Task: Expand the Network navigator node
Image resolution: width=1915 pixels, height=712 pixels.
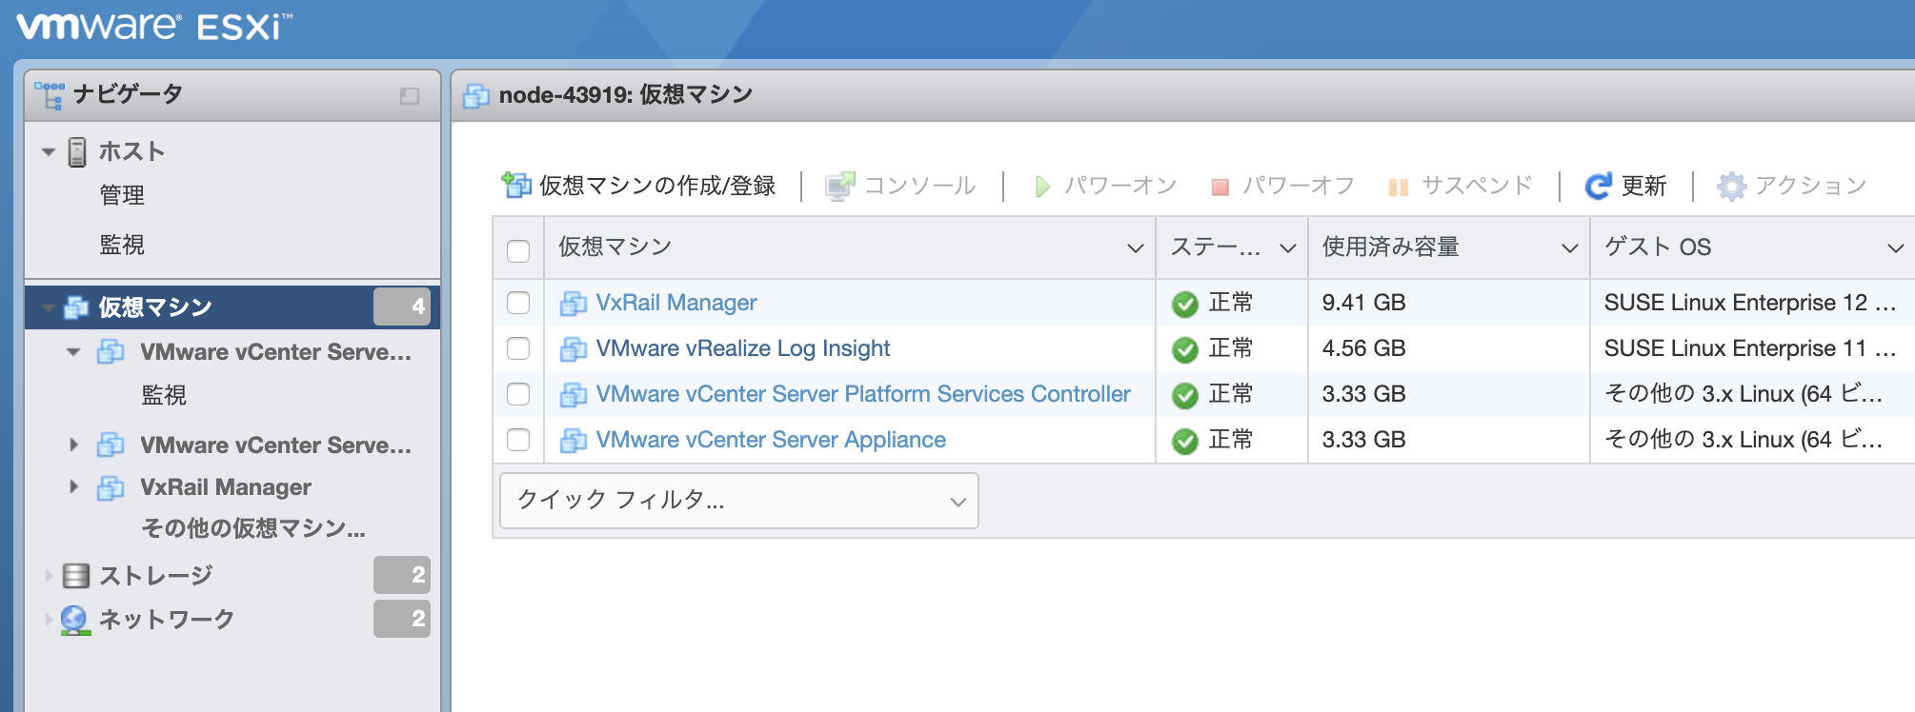Action: point(49,620)
